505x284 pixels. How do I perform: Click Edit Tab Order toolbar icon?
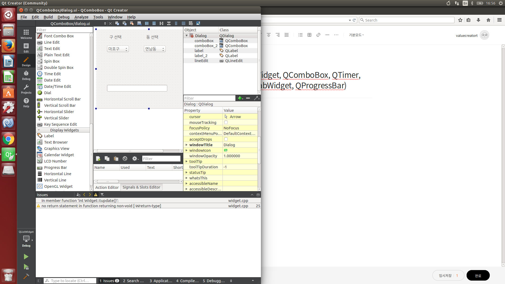tap(139, 23)
